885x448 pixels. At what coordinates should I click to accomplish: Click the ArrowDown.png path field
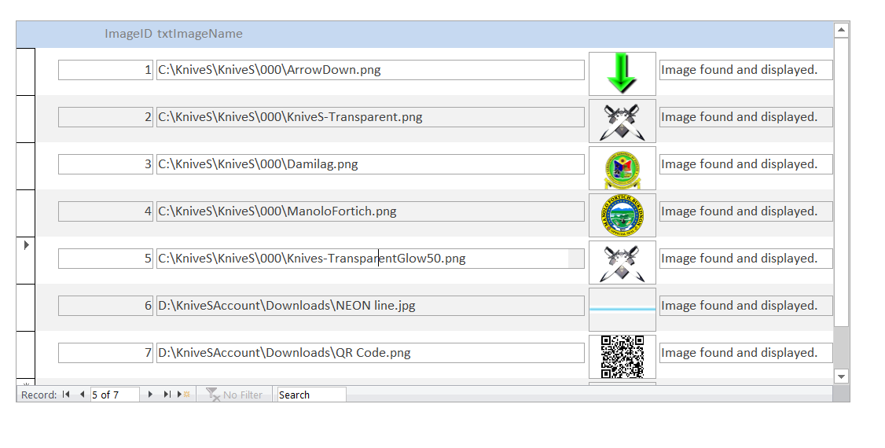click(370, 70)
